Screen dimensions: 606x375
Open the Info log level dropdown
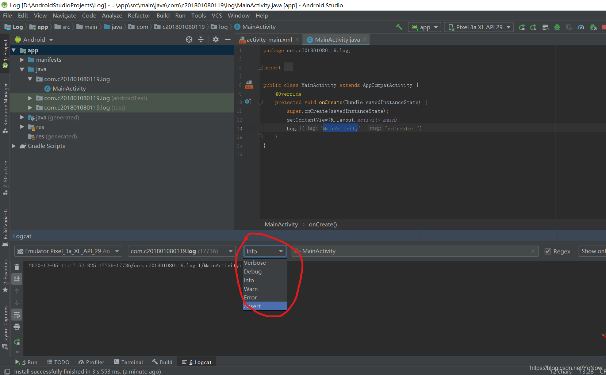click(x=265, y=251)
